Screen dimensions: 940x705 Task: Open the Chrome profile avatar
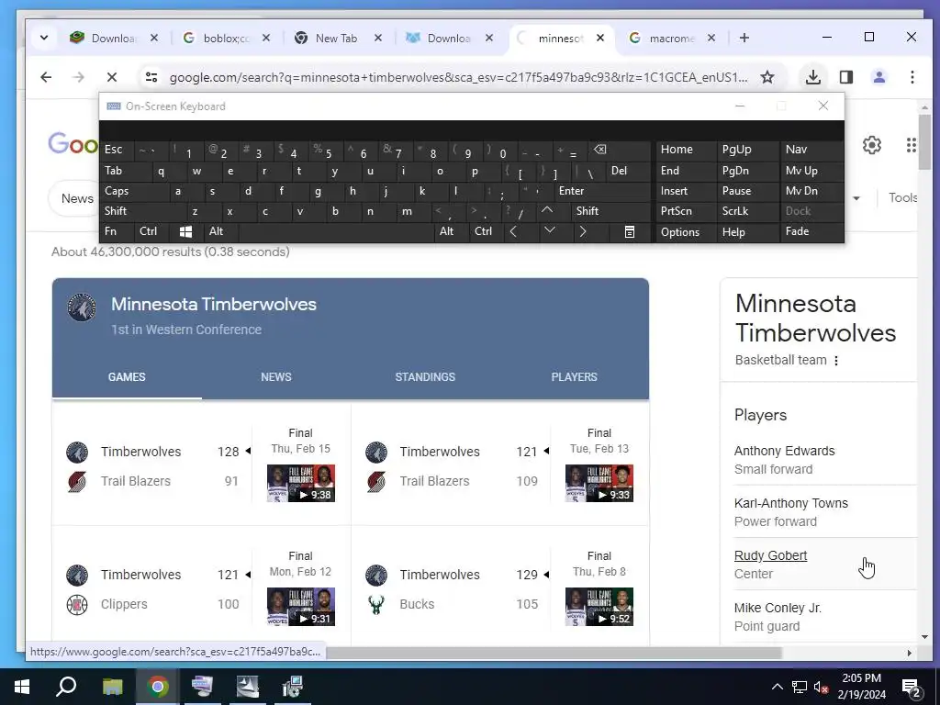(x=878, y=77)
